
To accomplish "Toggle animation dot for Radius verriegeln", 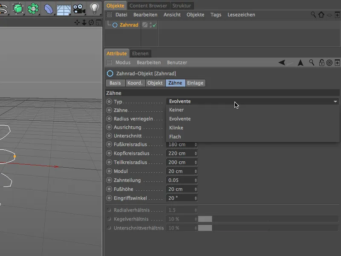I will 109,119.
